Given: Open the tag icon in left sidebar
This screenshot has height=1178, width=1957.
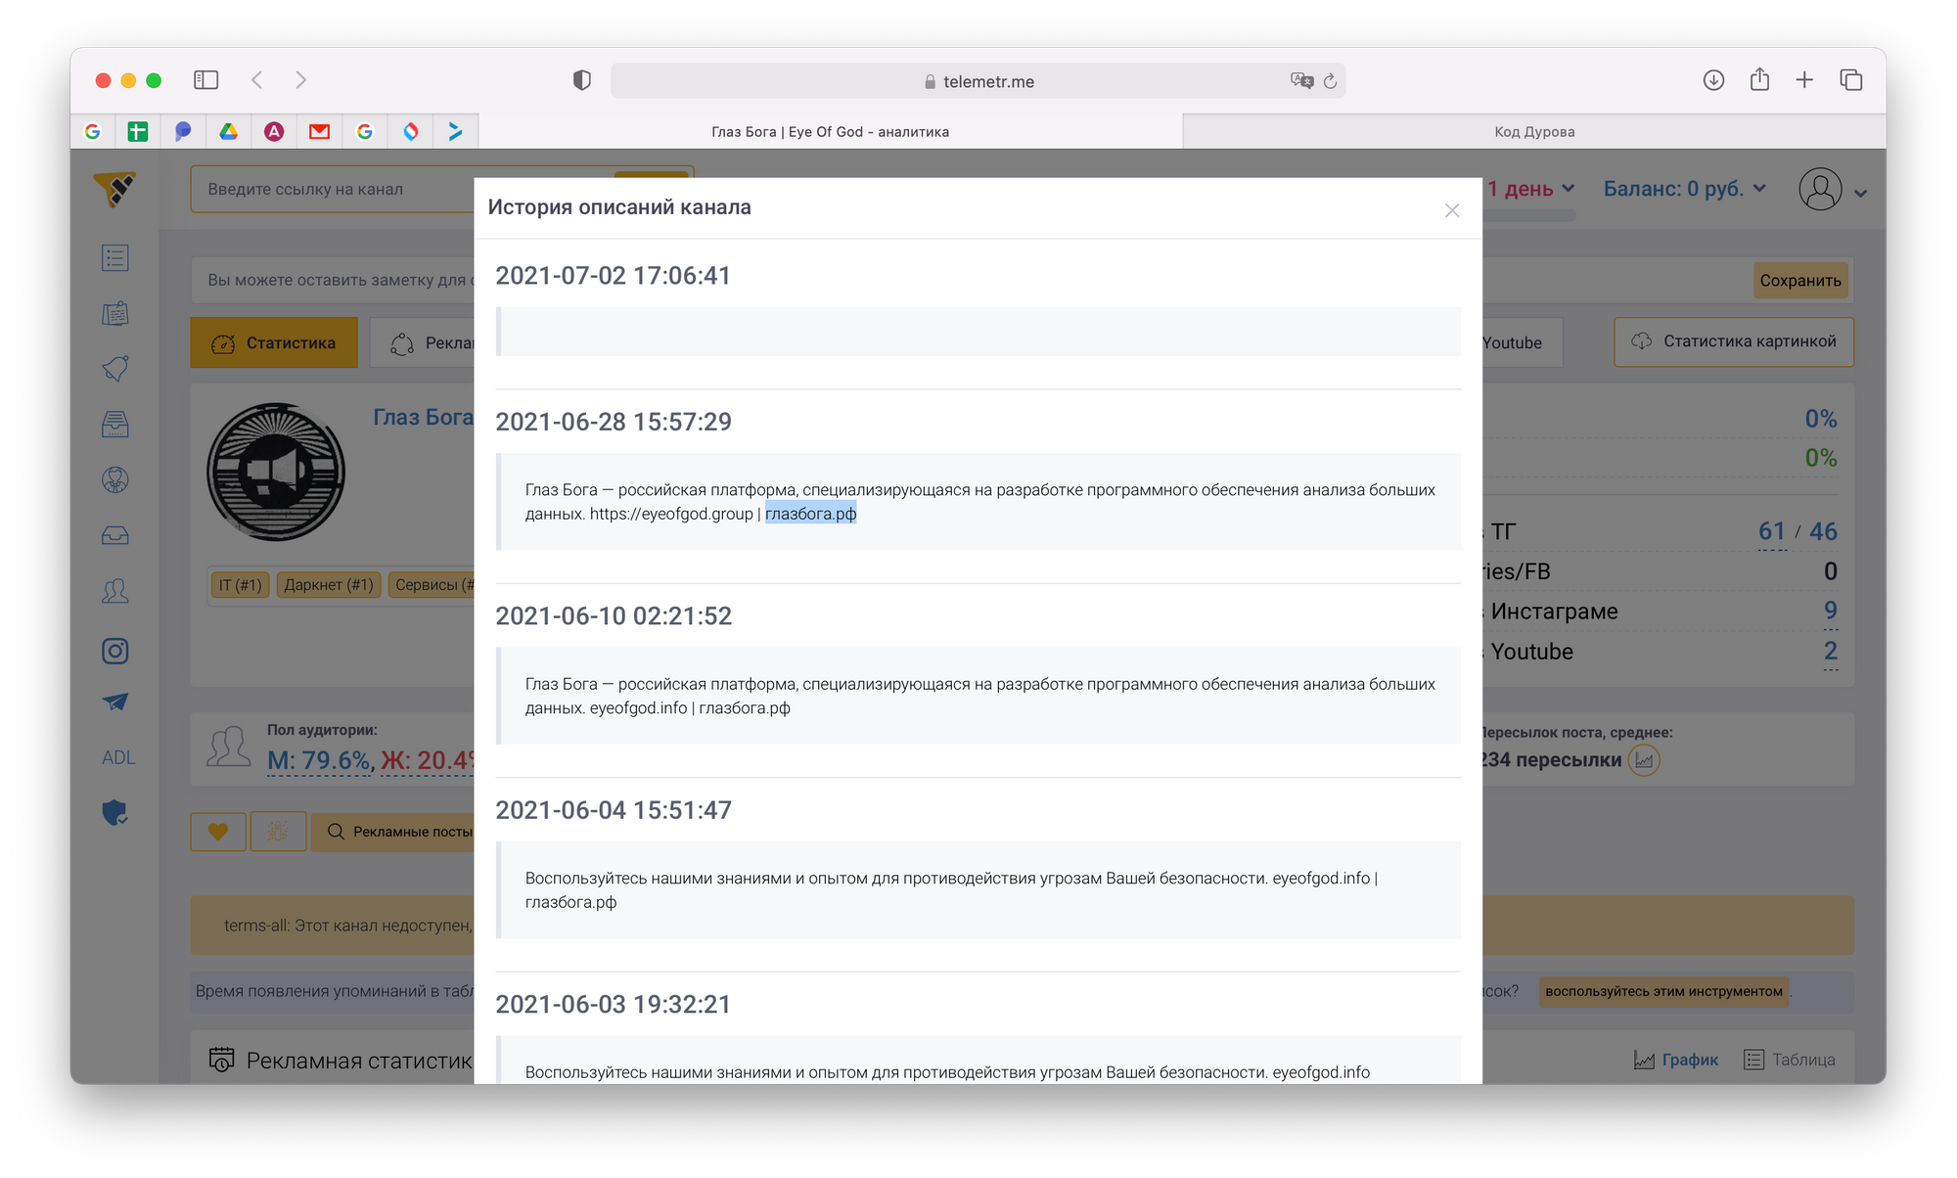Looking at the screenshot, I should (115, 369).
